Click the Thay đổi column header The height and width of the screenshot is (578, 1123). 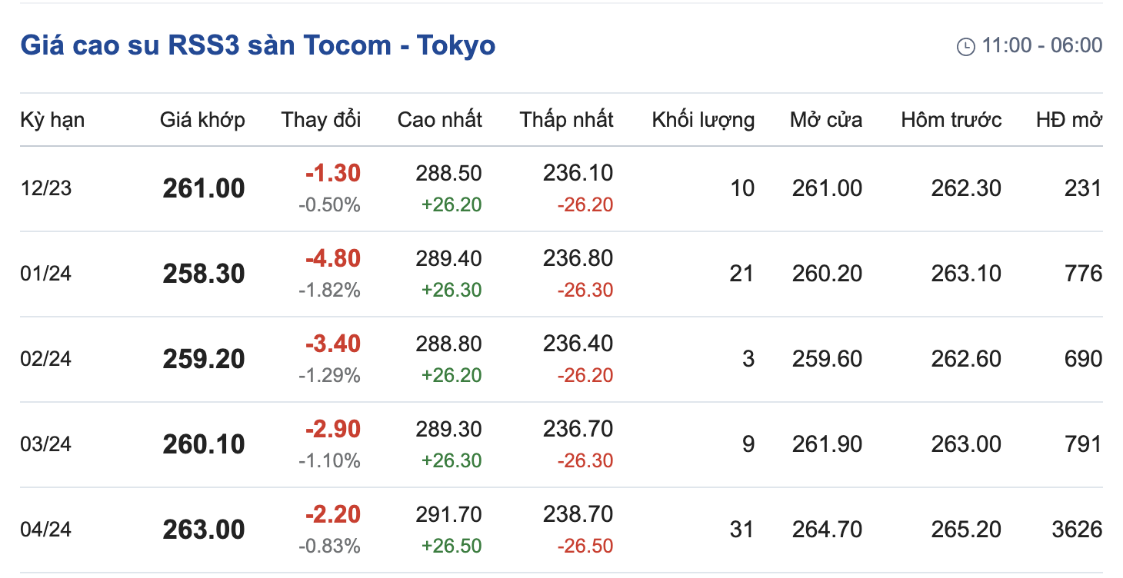coord(321,120)
